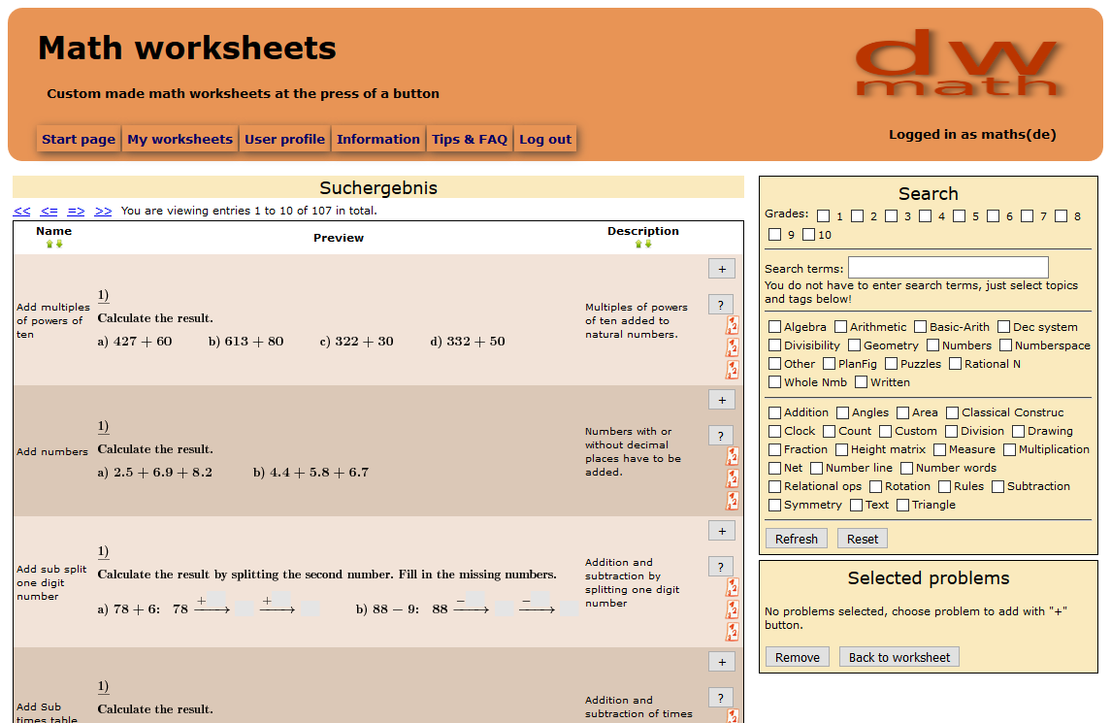Click top worksheet icon in 'Add numbers' row
Screen dimensions: 1111x723
[732, 456]
